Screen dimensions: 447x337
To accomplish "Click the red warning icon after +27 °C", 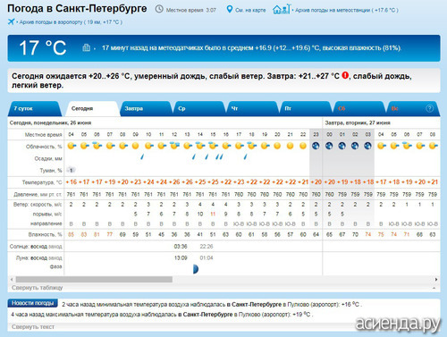I will point(345,75).
